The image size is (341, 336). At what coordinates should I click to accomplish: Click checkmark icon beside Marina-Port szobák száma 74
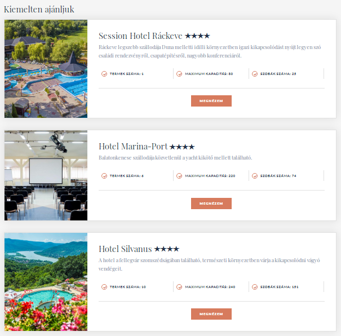pyautogui.click(x=255, y=176)
